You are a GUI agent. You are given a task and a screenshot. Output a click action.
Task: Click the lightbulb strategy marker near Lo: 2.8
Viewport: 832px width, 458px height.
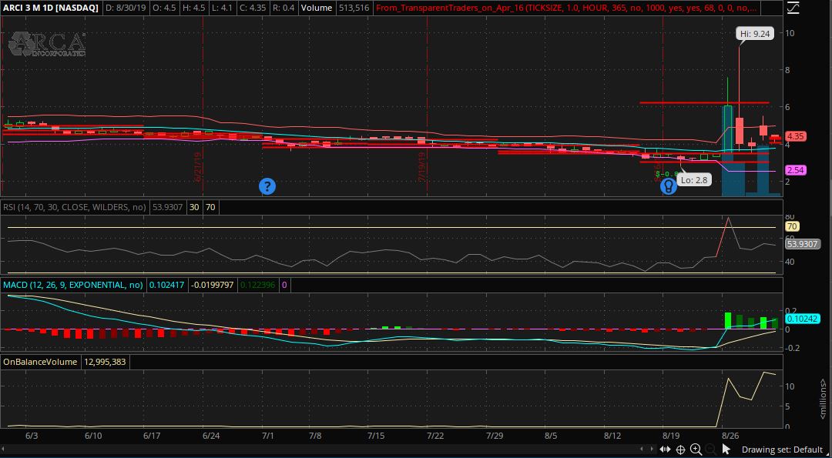tap(668, 186)
